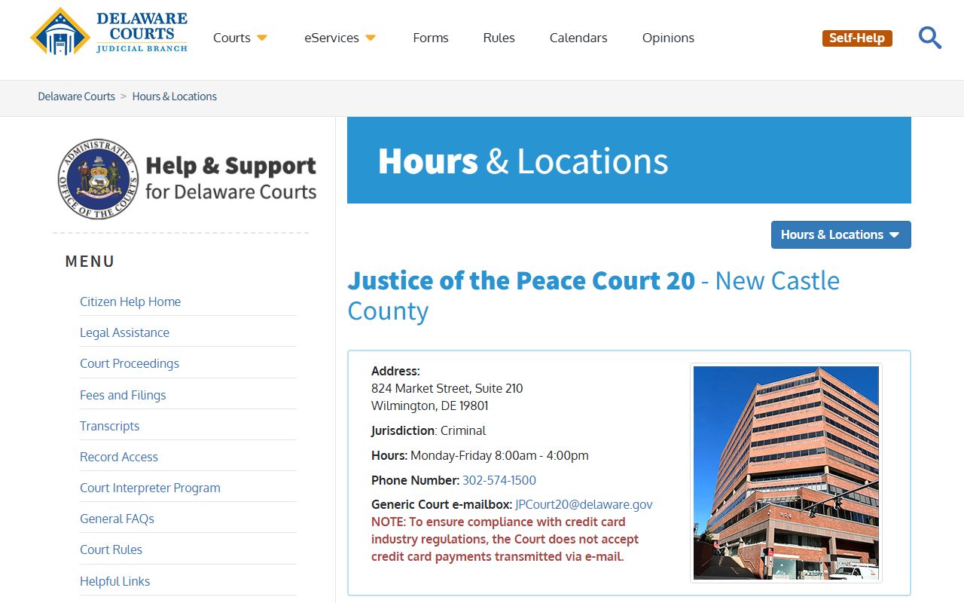Click the JPCourt20@delaware.gov email link
The height and width of the screenshot is (603, 964).
click(x=584, y=504)
